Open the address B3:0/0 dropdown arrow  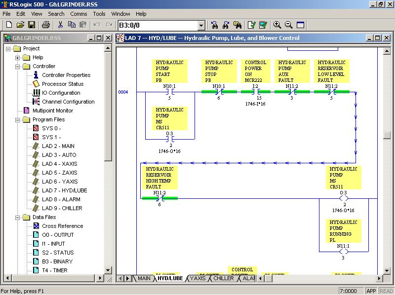point(201,25)
